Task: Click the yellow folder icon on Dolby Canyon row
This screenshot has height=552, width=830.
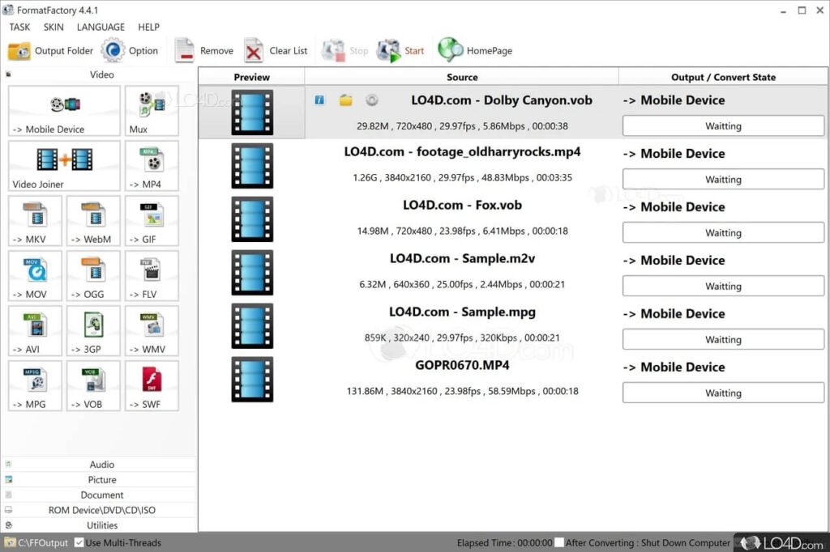Action: click(345, 100)
